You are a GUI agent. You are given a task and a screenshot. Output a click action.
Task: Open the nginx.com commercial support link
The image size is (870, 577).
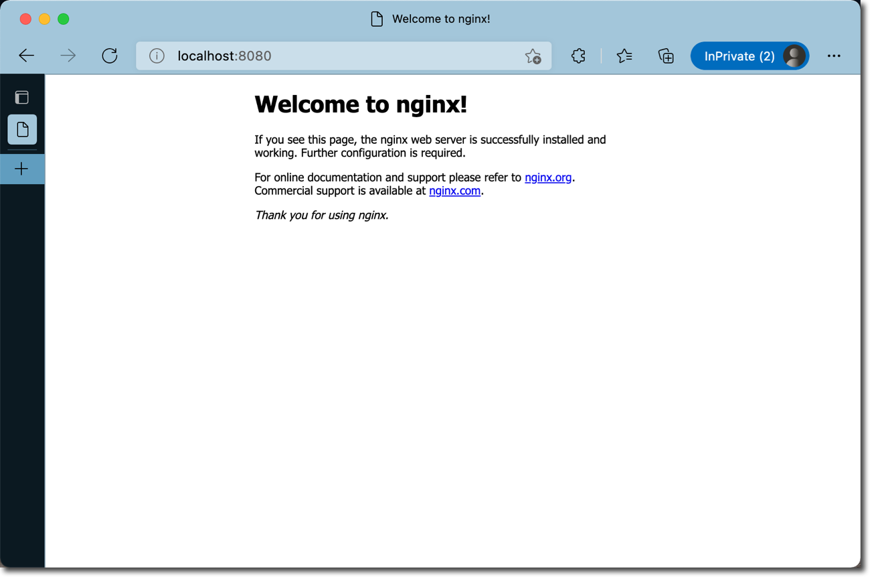tap(454, 191)
